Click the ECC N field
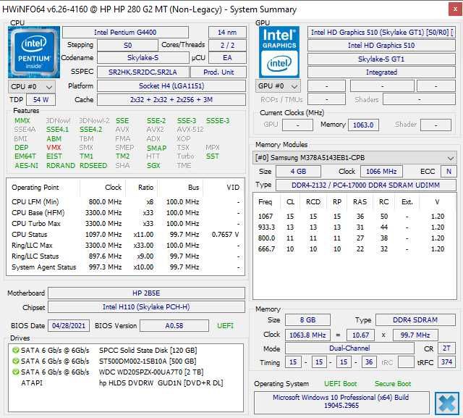463x418 pixels. pos(449,171)
